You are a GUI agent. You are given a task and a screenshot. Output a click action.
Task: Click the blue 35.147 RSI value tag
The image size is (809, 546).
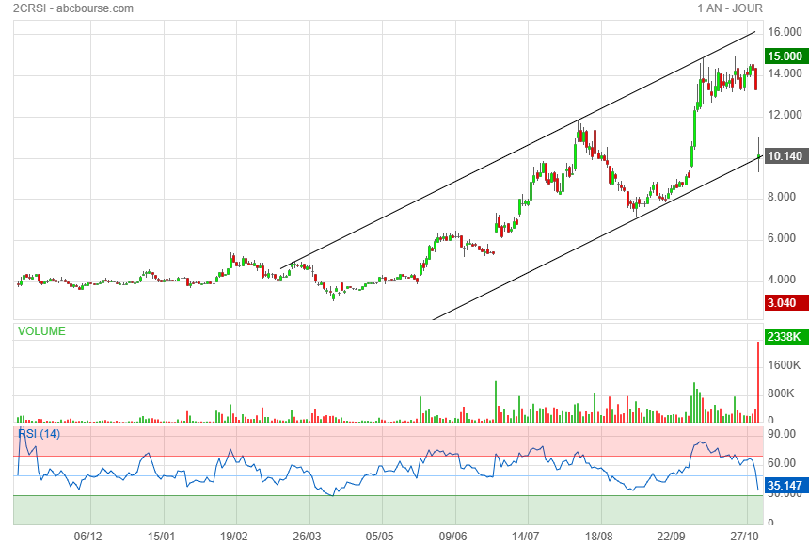tap(784, 487)
